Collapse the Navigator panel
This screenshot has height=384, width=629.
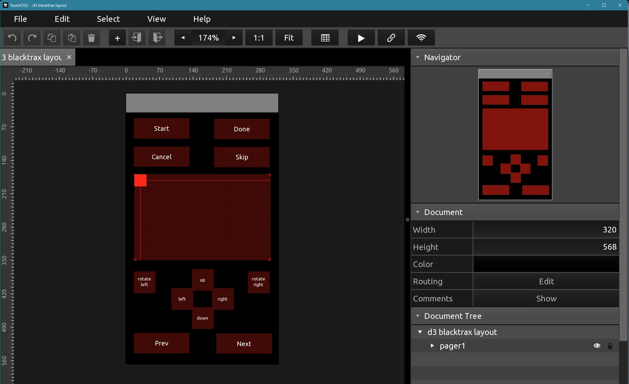[x=418, y=57]
